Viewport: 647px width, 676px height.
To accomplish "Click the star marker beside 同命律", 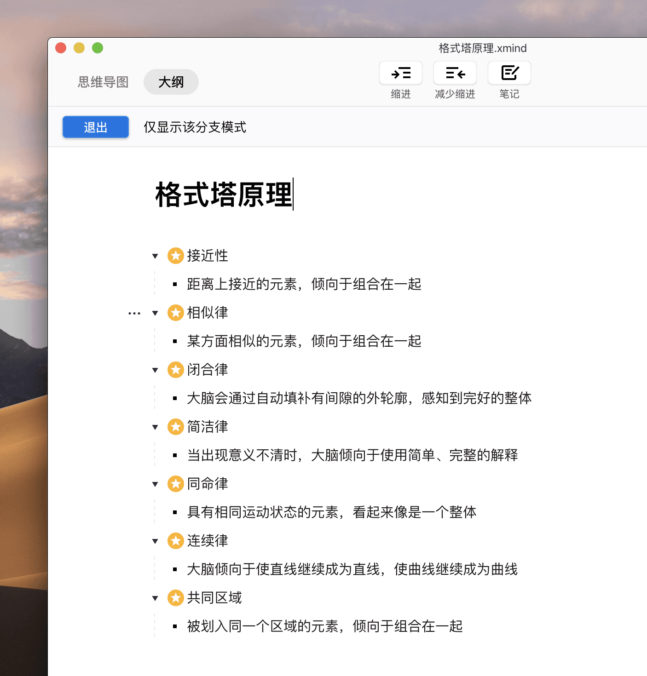I will pyautogui.click(x=175, y=484).
